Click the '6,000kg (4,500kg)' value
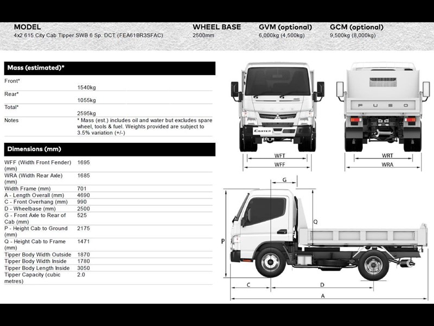The height and width of the screenshot is (326, 434). [x=282, y=35]
